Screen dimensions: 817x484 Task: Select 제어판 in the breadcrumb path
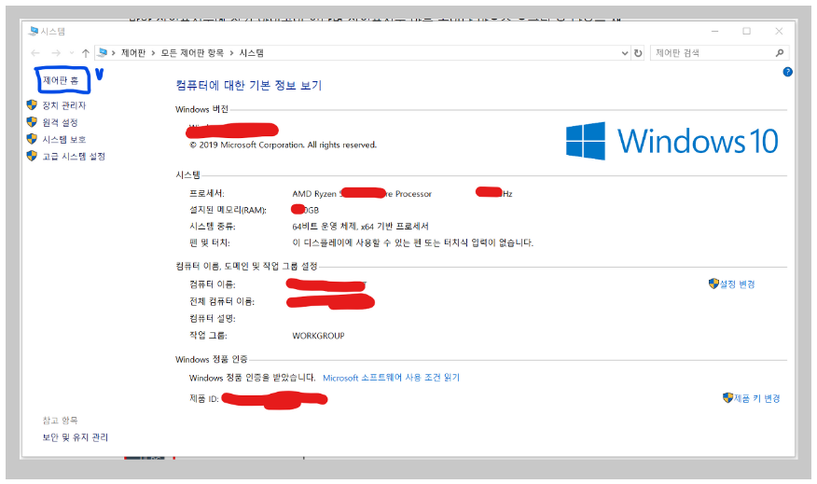tap(133, 52)
